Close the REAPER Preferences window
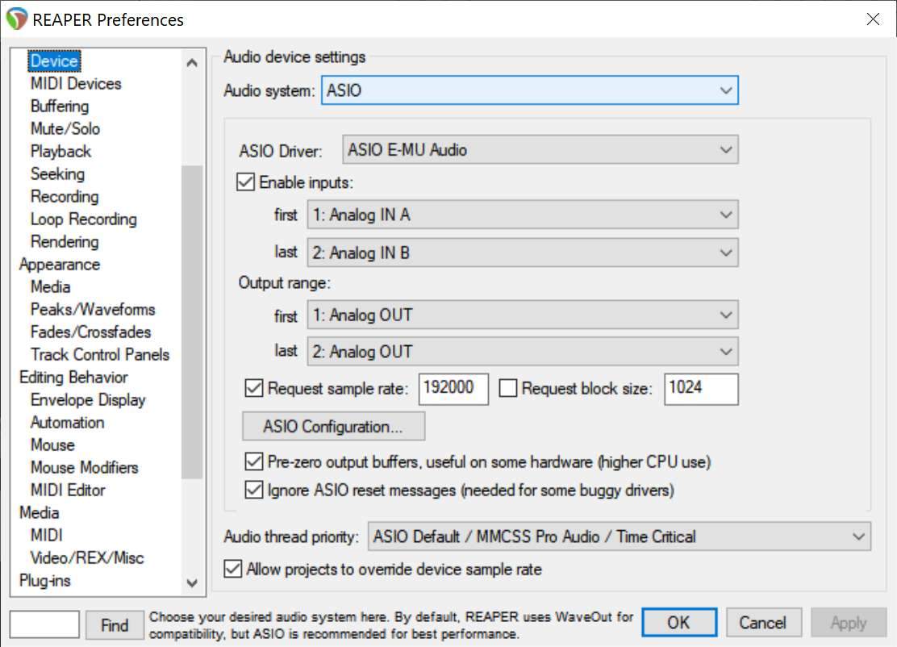Screen dimensions: 897x647 click(873, 19)
